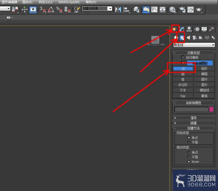Open Render Setup teapot icon
Screen dimensions: 218x191
click(x=182, y=10)
